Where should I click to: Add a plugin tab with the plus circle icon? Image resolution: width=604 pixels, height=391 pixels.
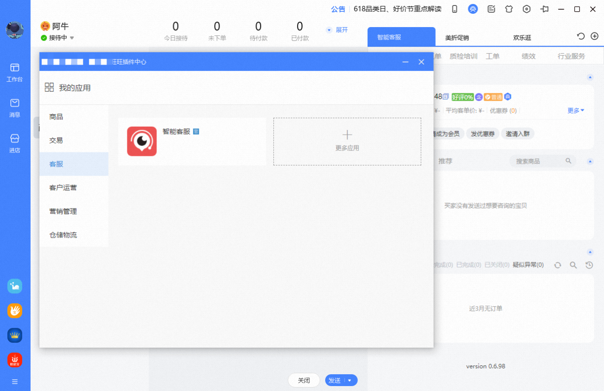click(x=595, y=36)
